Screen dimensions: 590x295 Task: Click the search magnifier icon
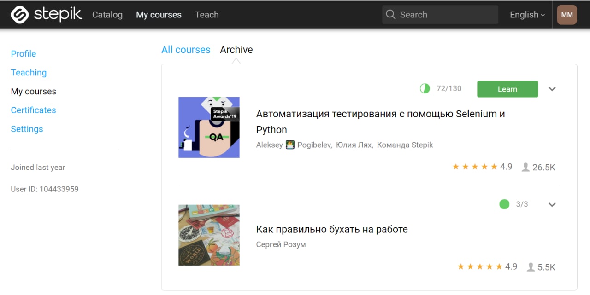390,15
